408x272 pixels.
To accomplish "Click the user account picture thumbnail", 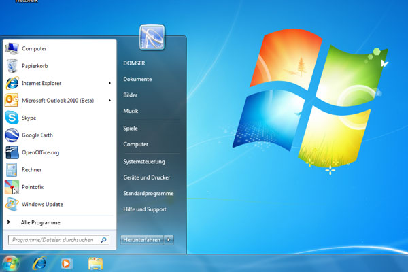I will point(151,37).
